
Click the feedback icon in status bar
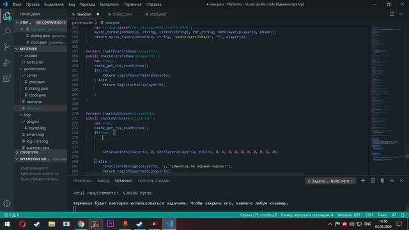tap(394, 215)
